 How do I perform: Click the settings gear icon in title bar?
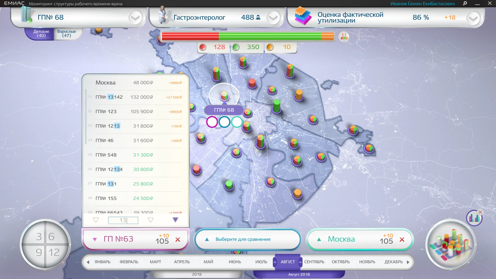(x=465, y=3)
